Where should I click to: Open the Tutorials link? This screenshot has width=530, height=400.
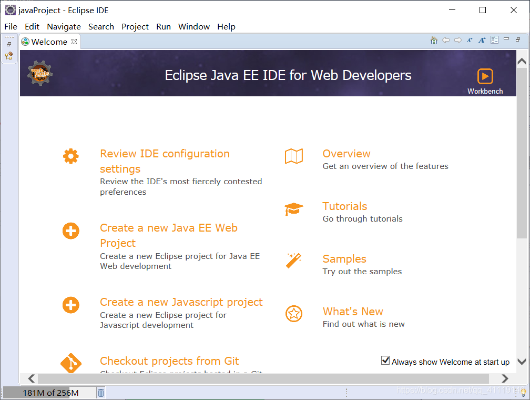(345, 206)
